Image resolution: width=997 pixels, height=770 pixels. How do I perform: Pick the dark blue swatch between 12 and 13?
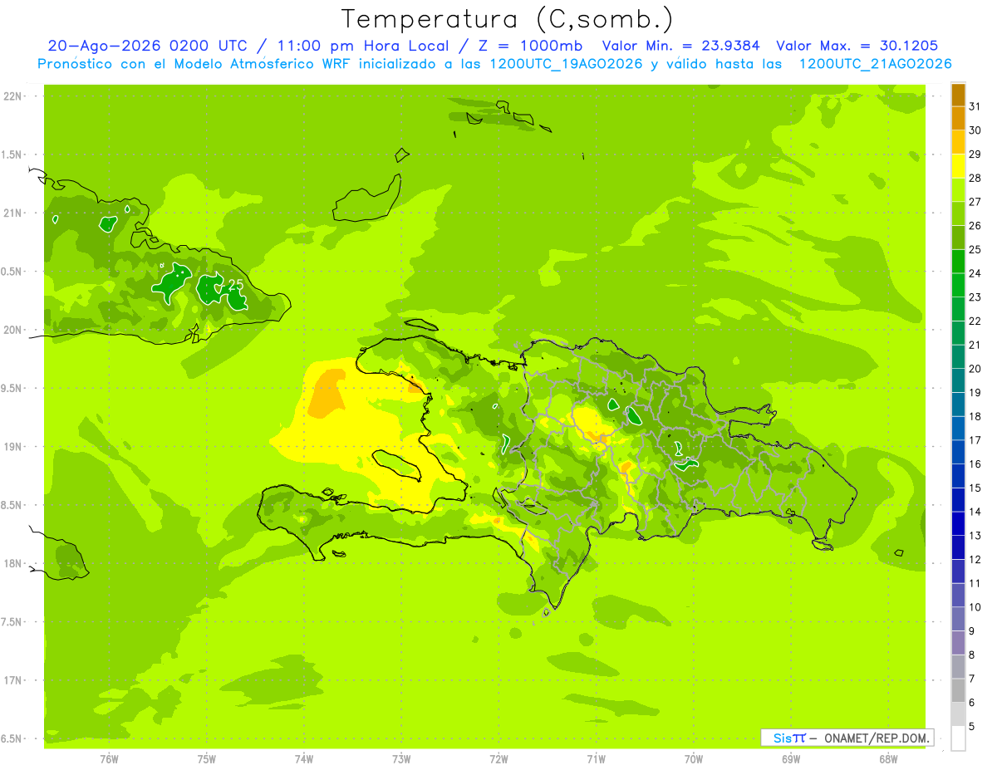coord(958,547)
